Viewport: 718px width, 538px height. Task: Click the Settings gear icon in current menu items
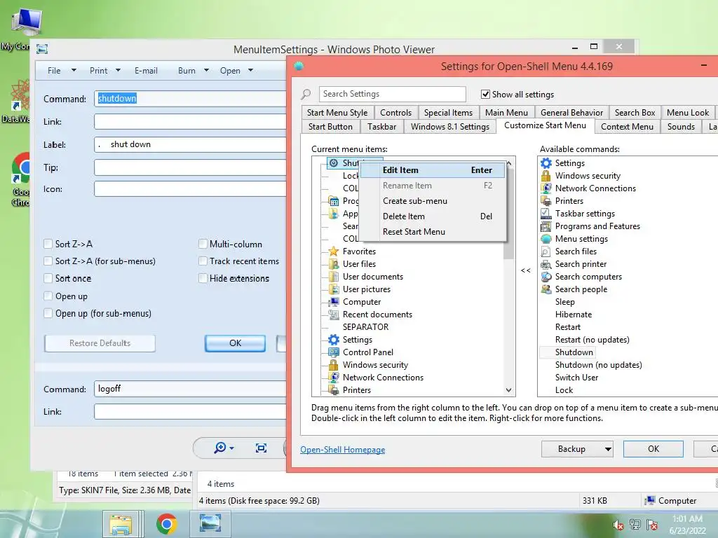(x=334, y=340)
